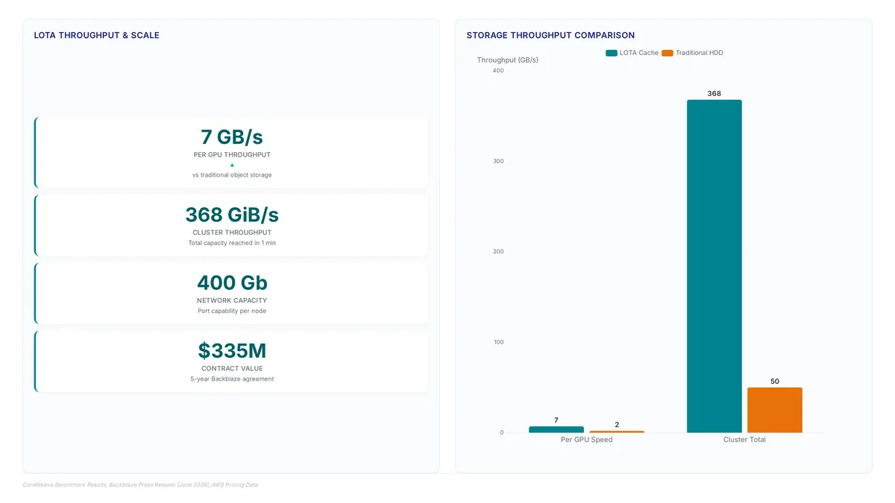Click the 368 data label above bar
Screen dimensions: 895x503
point(715,94)
